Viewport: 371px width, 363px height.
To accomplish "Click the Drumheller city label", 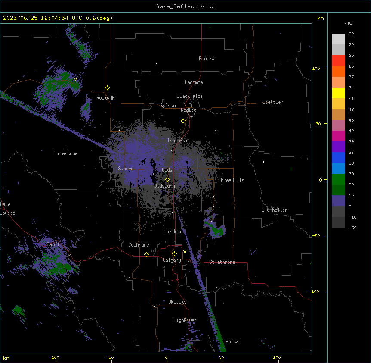I will tap(275, 210).
